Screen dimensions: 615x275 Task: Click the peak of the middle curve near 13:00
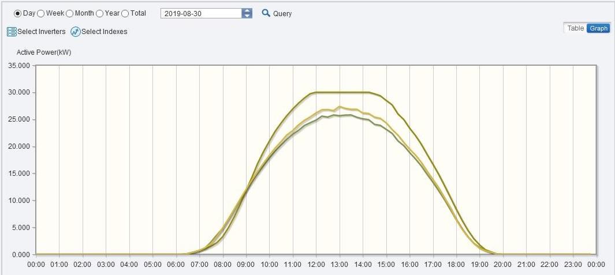point(340,107)
